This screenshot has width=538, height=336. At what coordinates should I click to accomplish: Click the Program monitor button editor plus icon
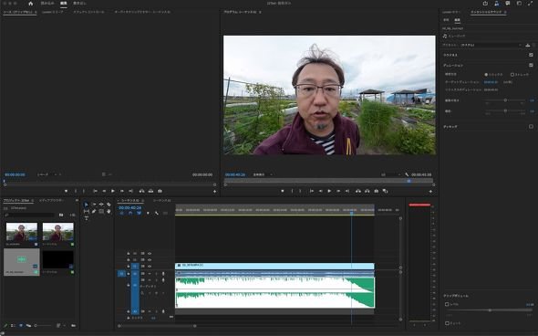430,192
